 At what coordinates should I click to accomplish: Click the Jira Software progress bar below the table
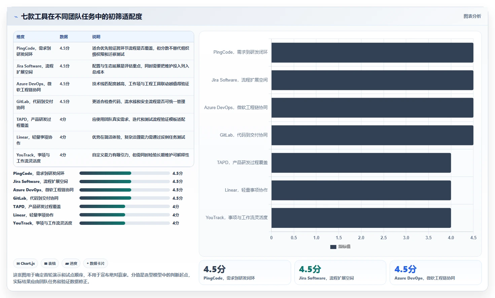[x=125, y=182]
